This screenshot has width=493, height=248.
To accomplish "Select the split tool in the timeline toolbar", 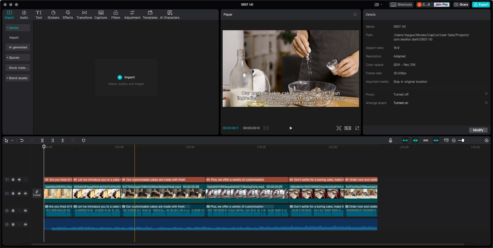I will (42, 140).
